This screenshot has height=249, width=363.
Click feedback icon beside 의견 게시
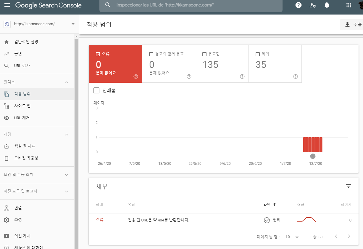[7, 236]
